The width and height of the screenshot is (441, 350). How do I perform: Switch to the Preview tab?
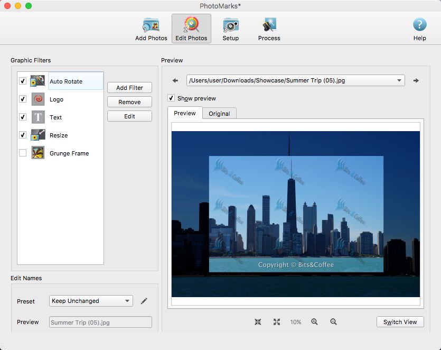(185, 113)
